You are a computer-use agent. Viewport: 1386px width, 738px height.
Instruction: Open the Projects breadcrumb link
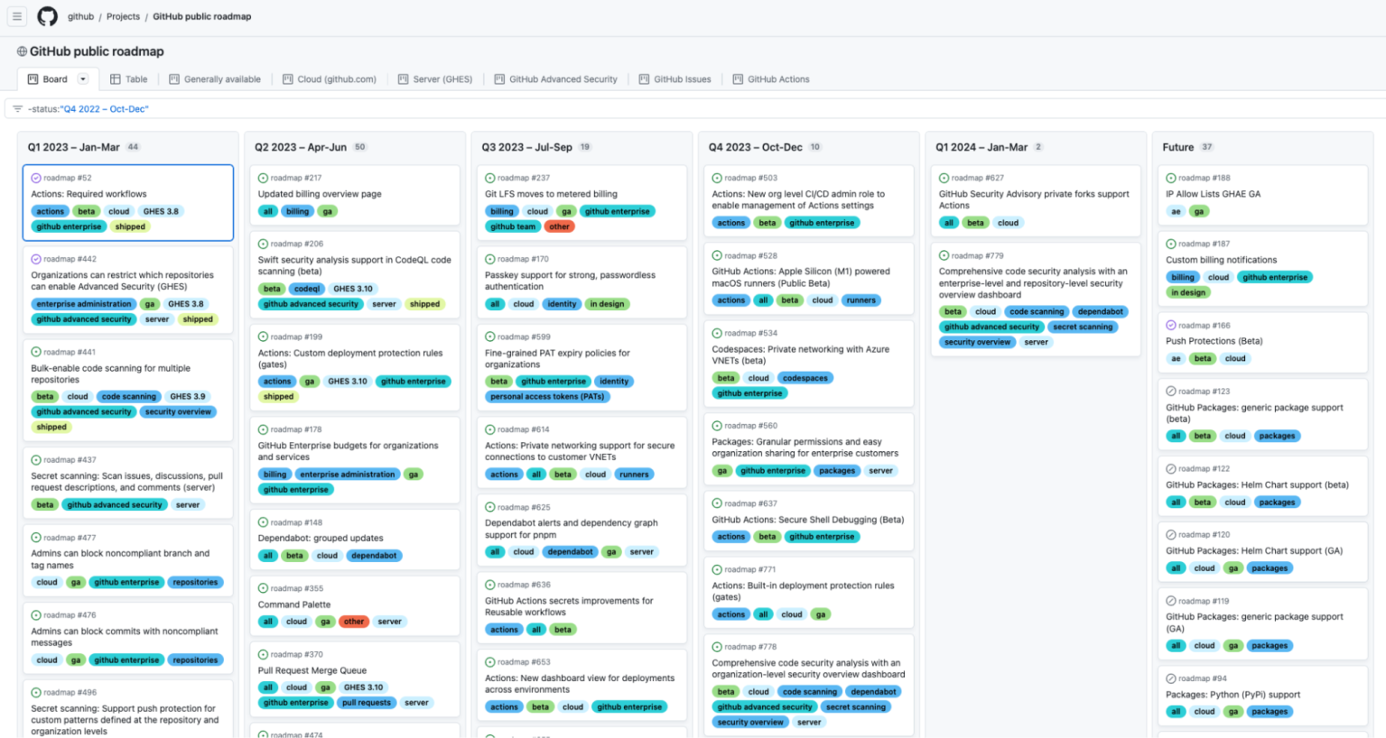coord(123,15)
